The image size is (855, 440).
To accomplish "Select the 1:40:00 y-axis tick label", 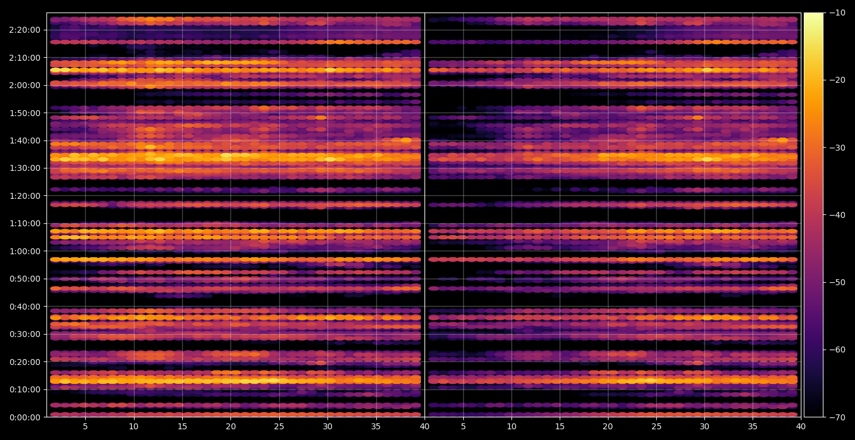I will [x=25, y=141].
